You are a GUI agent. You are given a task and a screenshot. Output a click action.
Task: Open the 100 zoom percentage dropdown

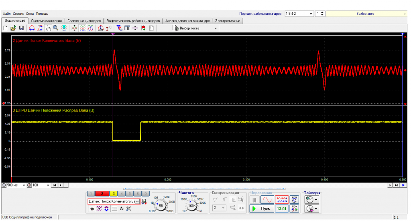(x=48, y=185)
